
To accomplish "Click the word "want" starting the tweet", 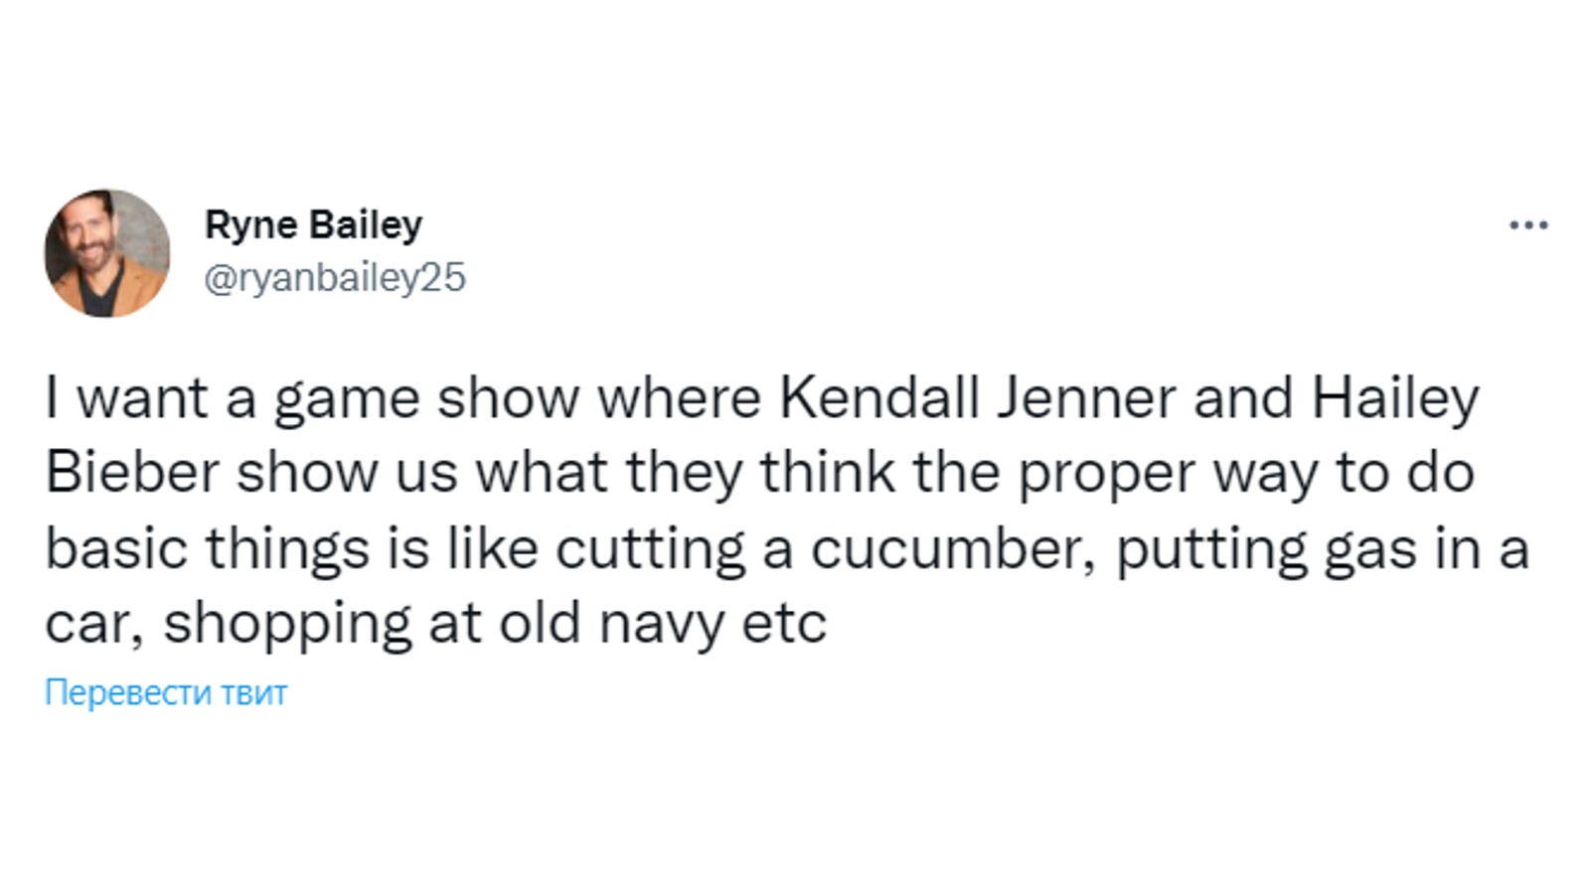I will (x=142, y=398).
